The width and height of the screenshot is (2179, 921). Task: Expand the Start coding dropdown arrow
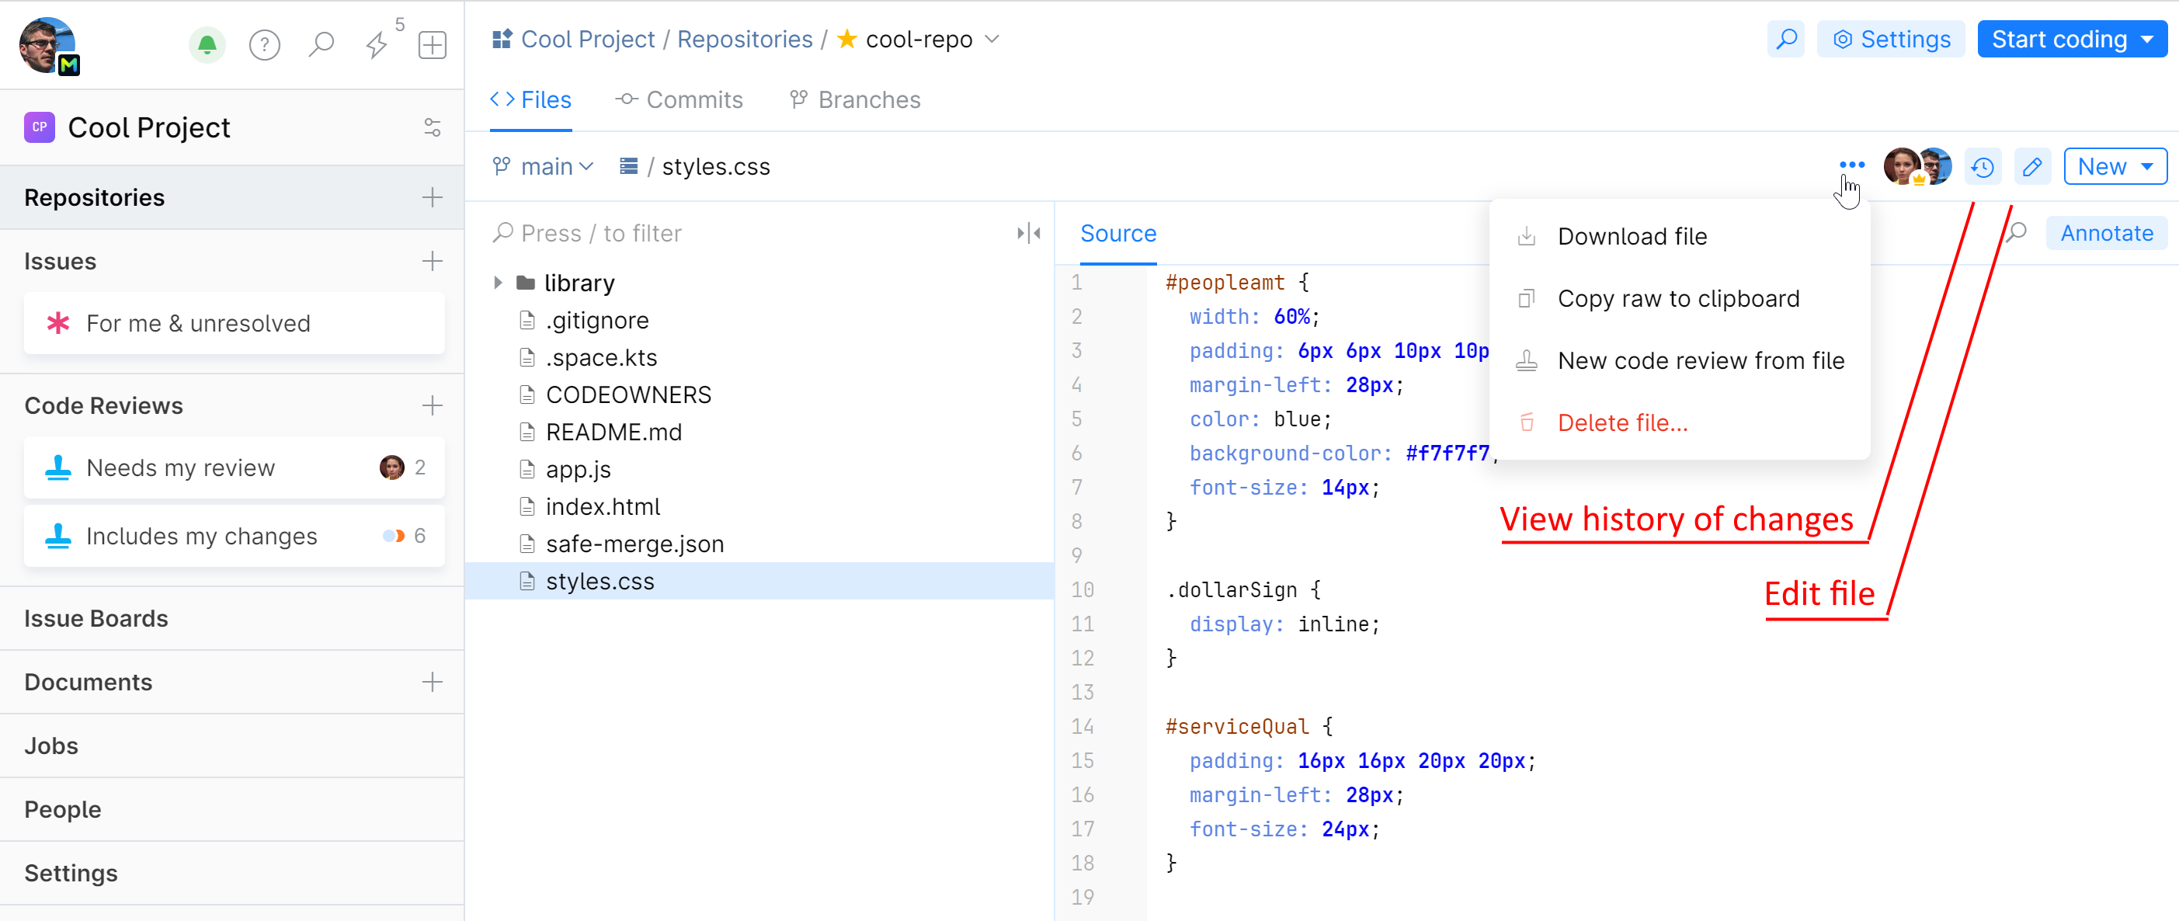click(2148, 40)
